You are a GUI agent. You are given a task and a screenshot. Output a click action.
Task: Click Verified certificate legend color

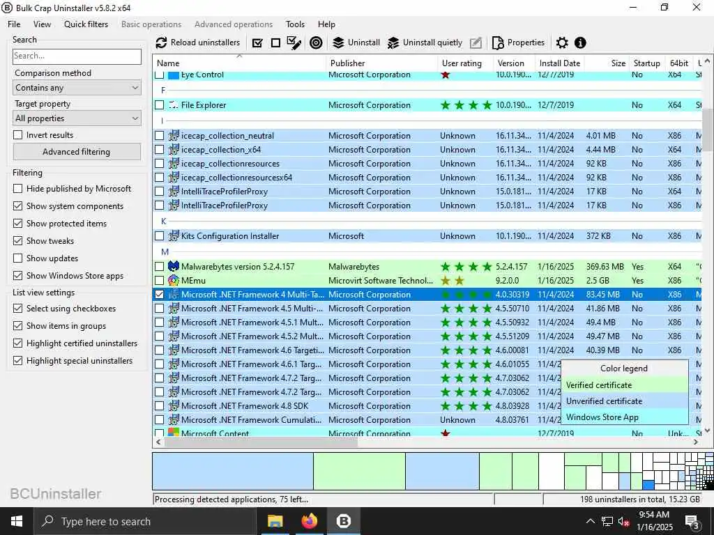click(624, 385)
